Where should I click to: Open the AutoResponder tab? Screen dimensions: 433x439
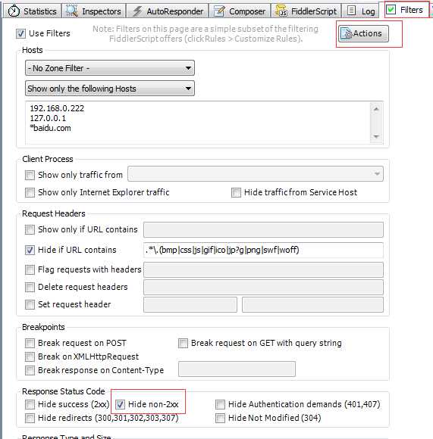[168, 11]
